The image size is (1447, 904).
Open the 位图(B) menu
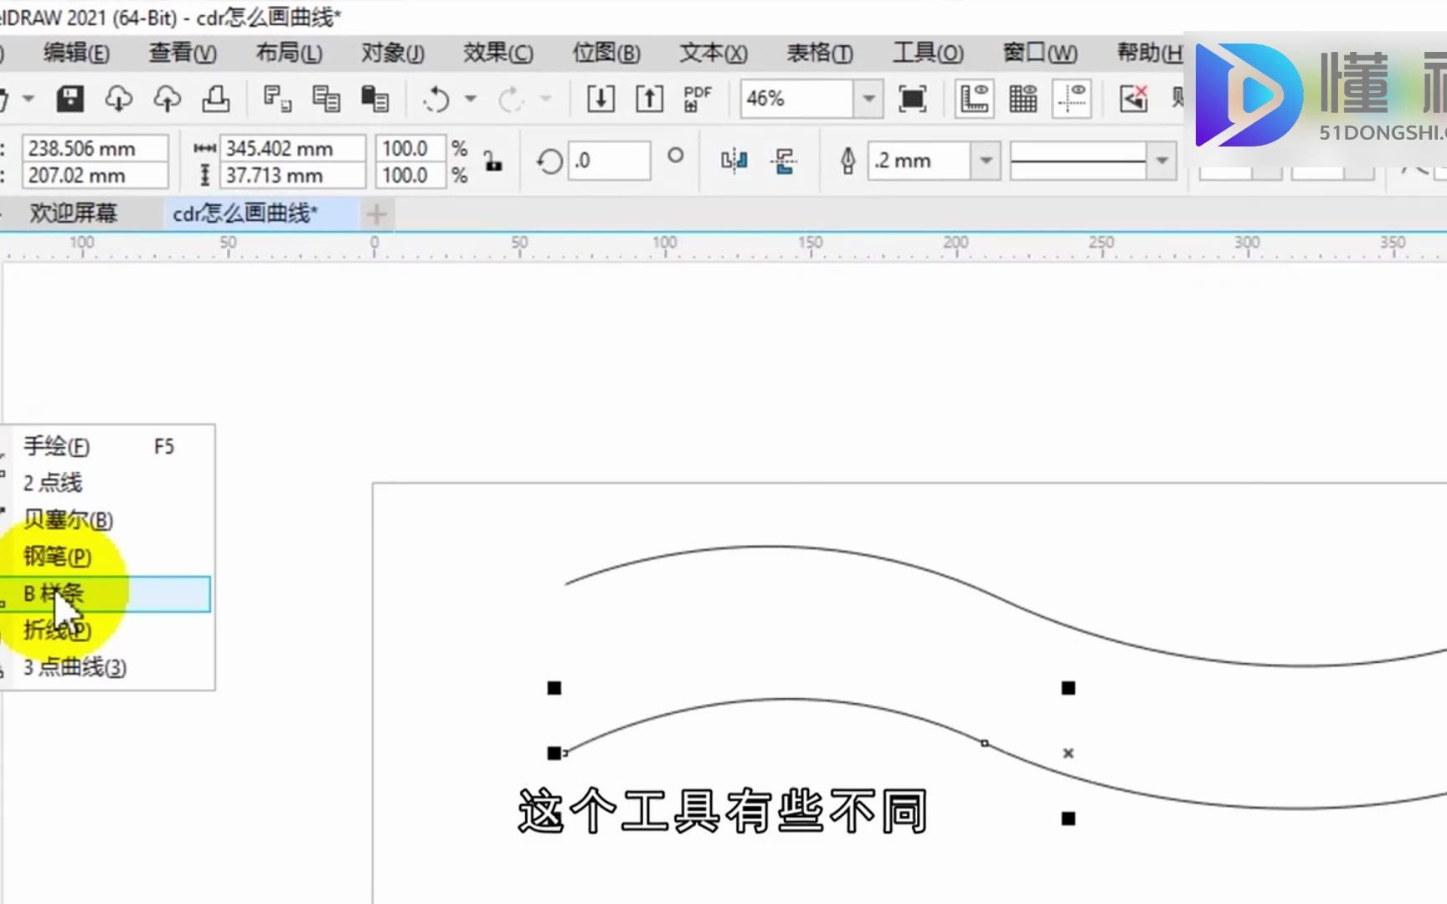point(606,53)
